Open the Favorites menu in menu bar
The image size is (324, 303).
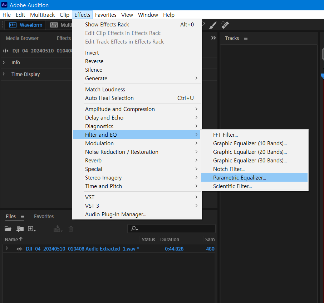pyautogui.click(x=105, y=15)
